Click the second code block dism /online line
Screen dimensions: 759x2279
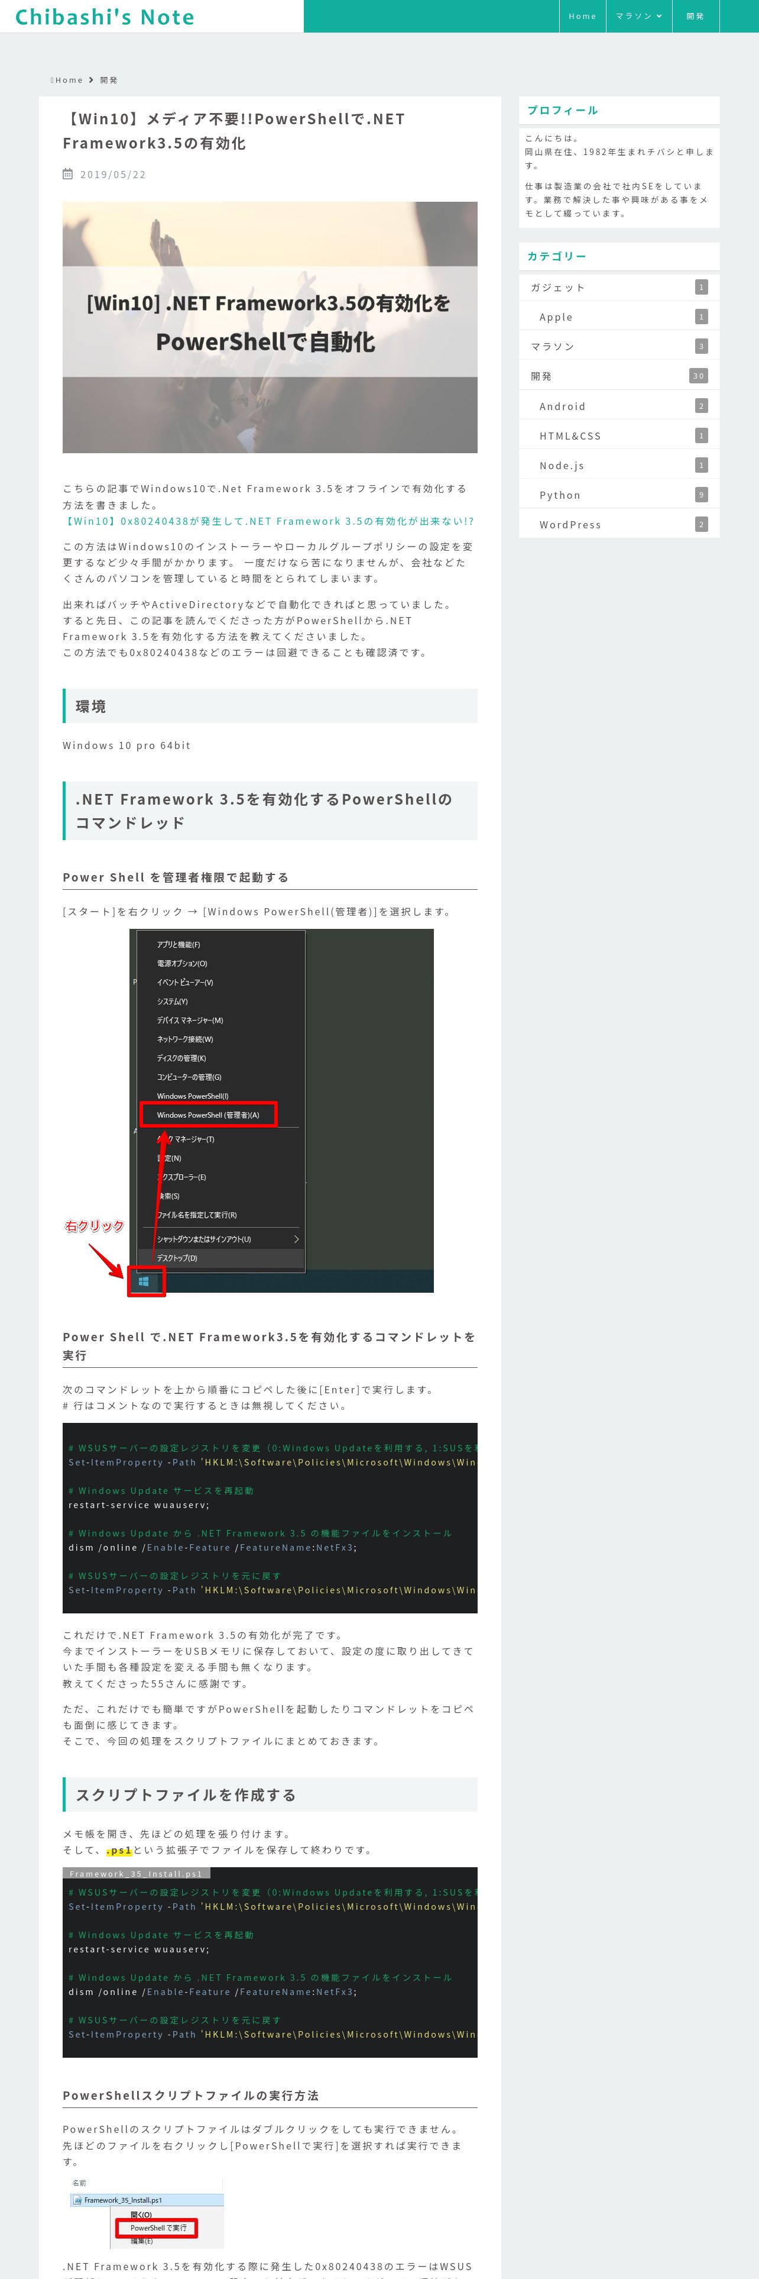213,1991
